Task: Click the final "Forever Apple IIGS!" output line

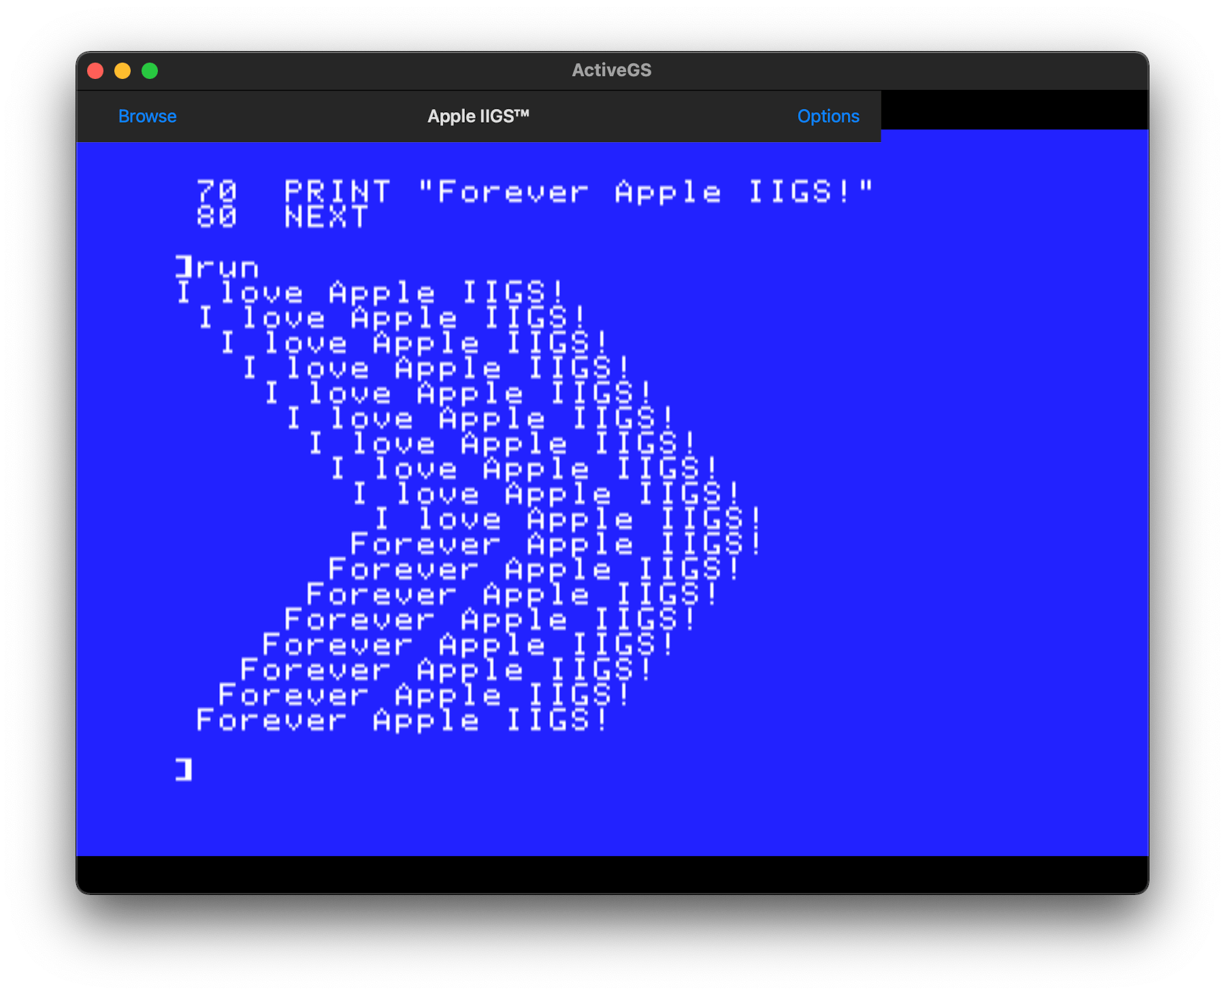Action: point(402,720)
